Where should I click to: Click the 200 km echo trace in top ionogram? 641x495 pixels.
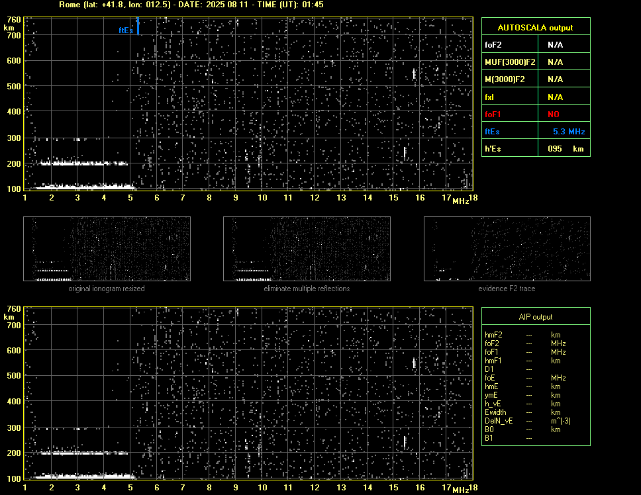point(84,163)
